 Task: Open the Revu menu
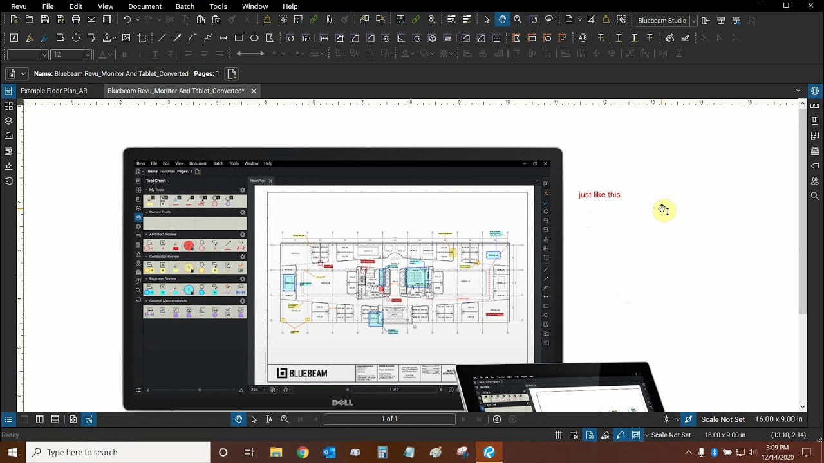click(19, 6)
